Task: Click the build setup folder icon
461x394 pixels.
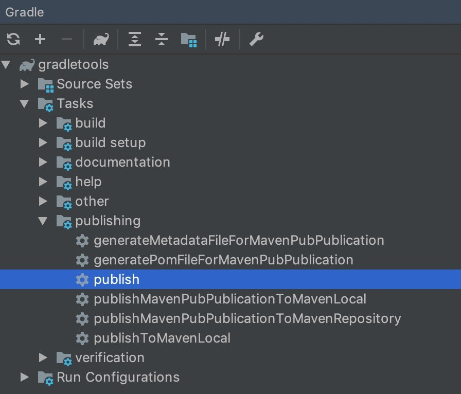Action: point(64,144)
